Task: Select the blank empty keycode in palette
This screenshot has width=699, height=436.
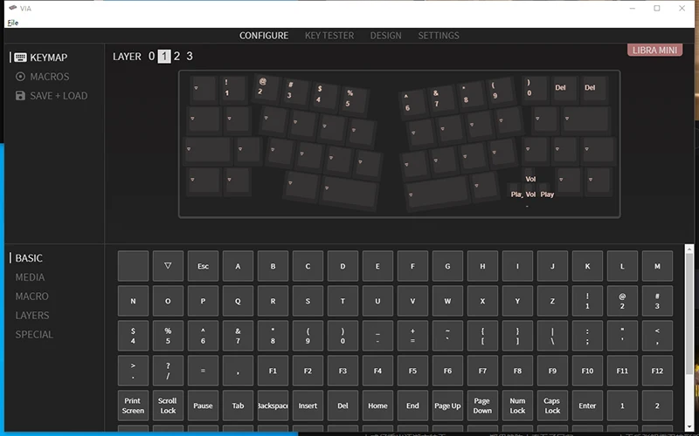Action: coord(133,266)
